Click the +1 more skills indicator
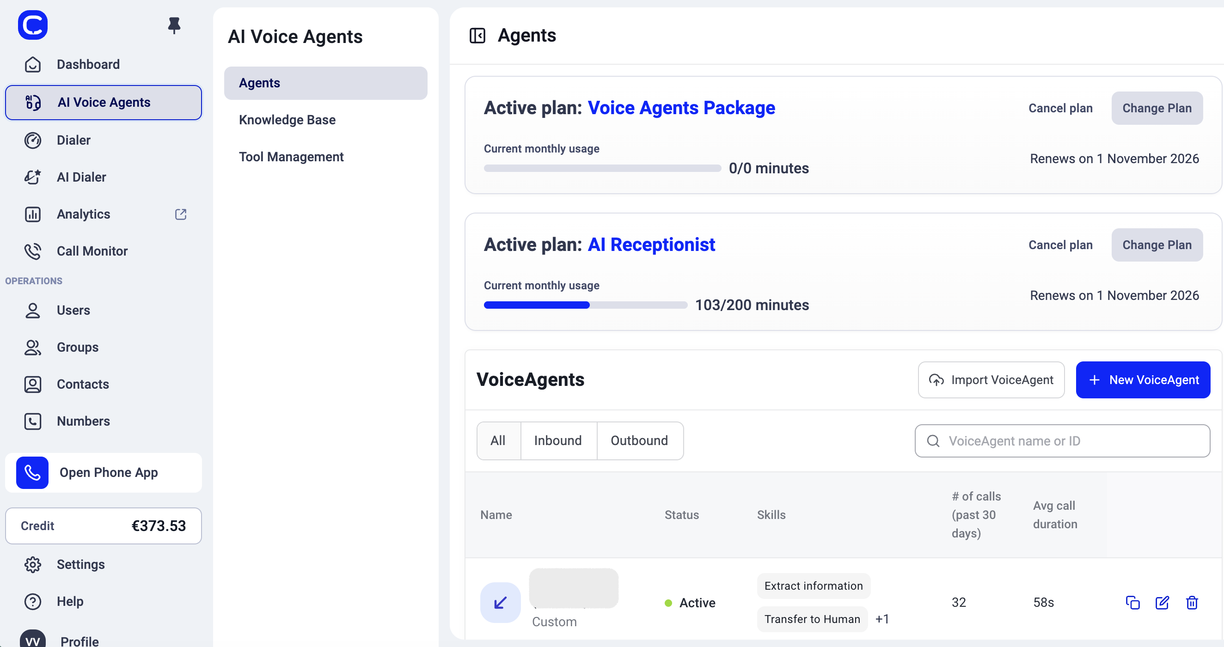This screenshot has height=647, width=1224. [x=882, y=619]
